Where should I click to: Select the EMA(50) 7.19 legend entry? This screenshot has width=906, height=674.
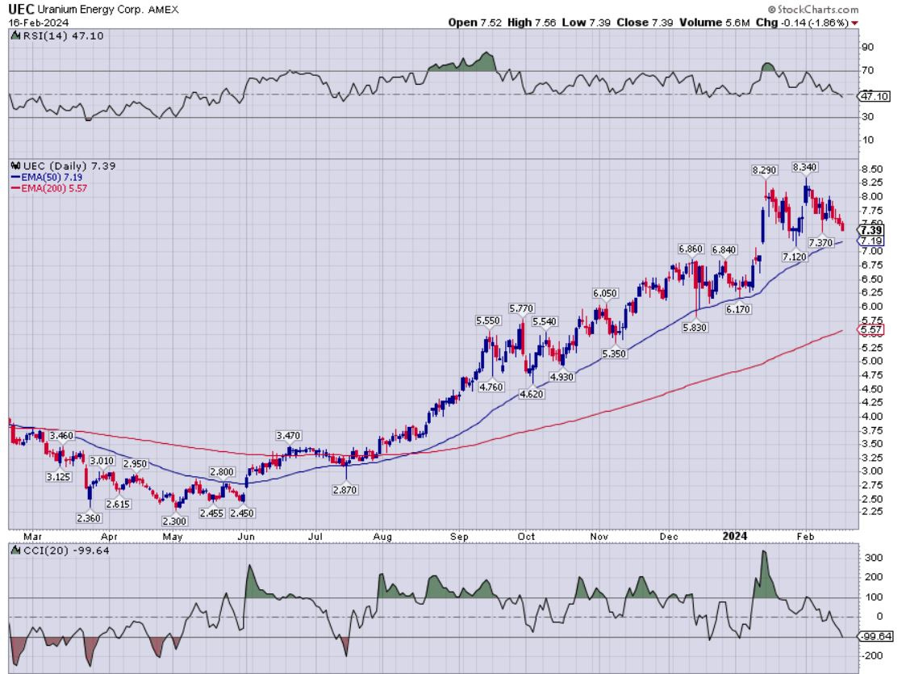coord(47,178)
